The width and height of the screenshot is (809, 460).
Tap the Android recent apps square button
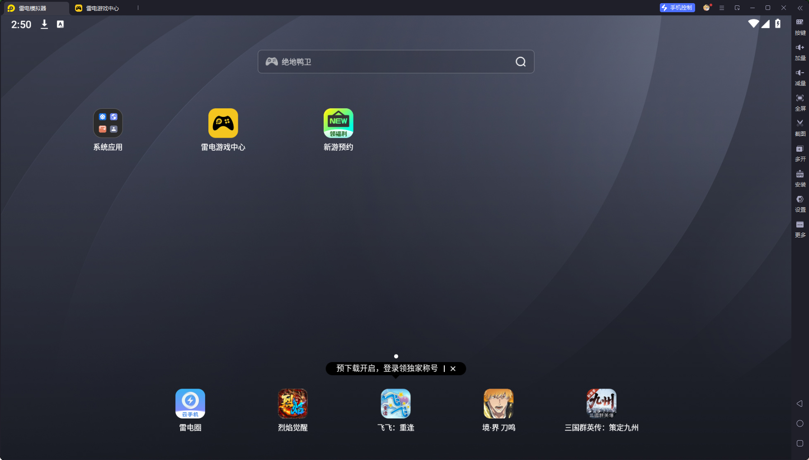pyautogui.click(x=800, y=443)
